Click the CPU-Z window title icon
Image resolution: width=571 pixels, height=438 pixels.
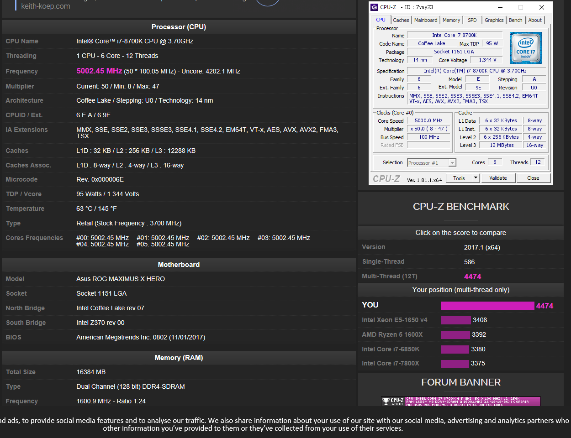374,7
